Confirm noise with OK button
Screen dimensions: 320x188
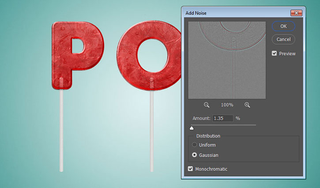(x=283, y=26)
